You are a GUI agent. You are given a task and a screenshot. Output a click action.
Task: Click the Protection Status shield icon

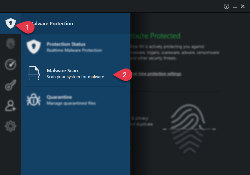tap(34, 47)
